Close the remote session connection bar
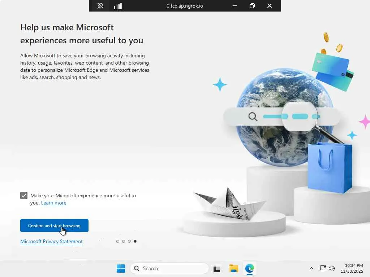The height and width of the screenshot is (277, 370). 270,6
